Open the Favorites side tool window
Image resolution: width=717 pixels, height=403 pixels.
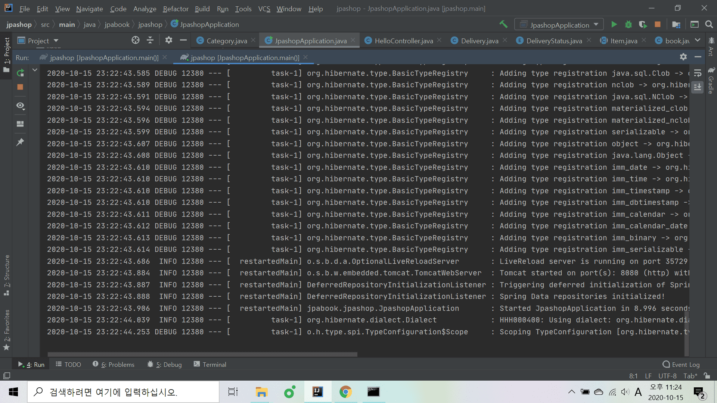[x=6, y=330]
